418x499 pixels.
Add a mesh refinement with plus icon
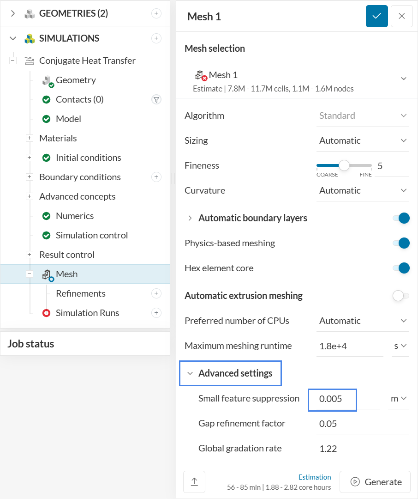(156, 293)
